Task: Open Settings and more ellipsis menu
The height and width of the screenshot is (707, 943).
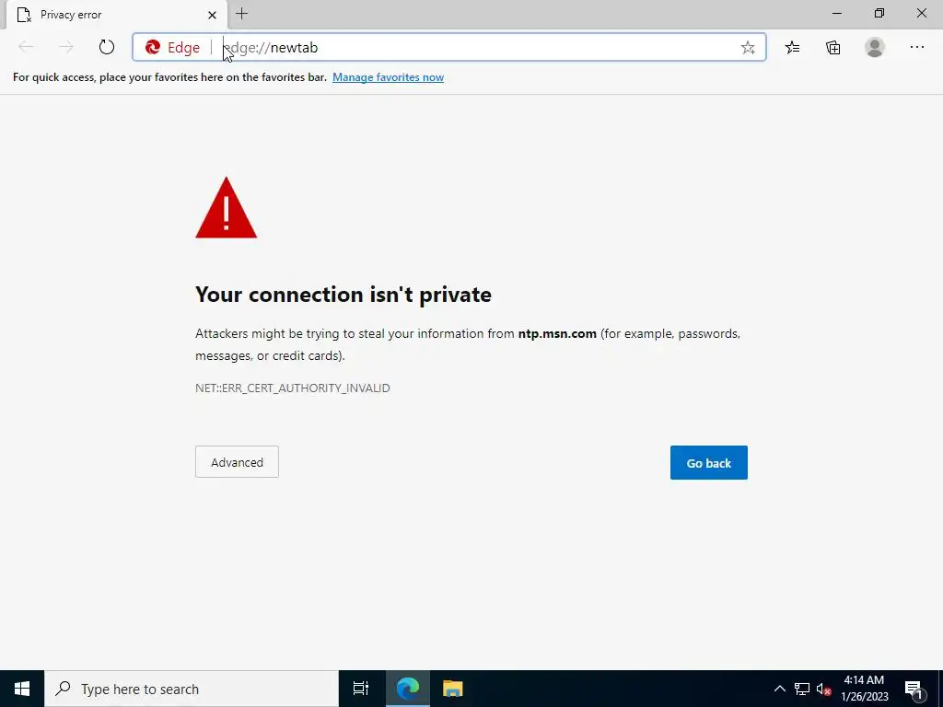Action: [916, 47]
